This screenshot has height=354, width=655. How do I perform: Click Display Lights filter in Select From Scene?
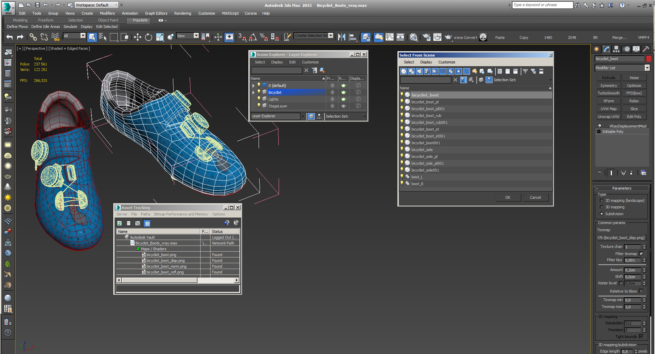419,71
